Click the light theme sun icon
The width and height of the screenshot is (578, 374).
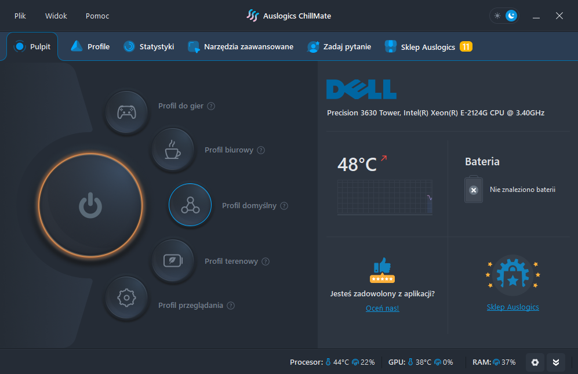click(497, 16)
